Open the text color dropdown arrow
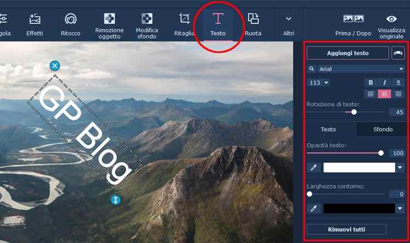 click(400, 168)
